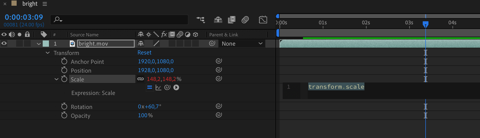Collapse the Scale property expression
This screenshot has width=480, height=138.
point(56,79)
